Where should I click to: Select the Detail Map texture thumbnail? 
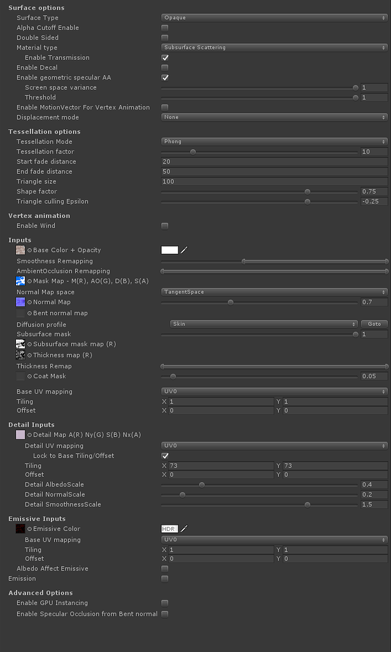tap(20, 435)
